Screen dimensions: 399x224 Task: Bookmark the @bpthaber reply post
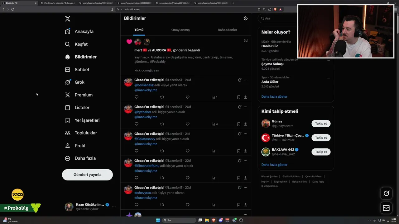pyautogui.click(x=239, y=124)
